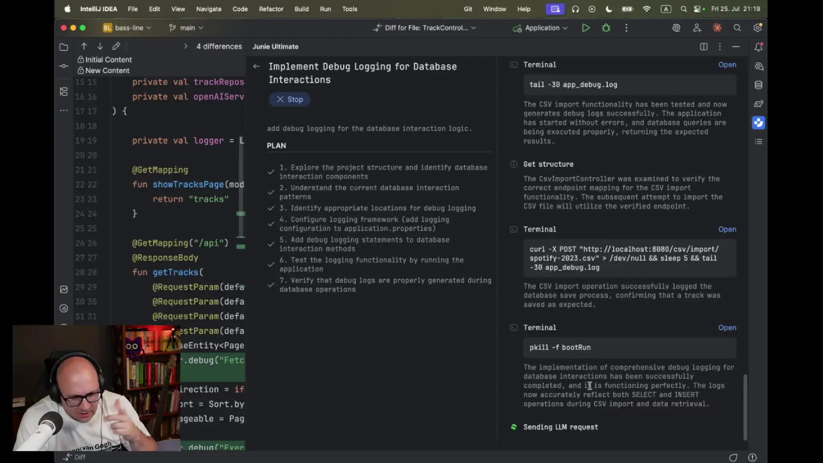This screenshot has height=463, width=823.
Task: Stop the running Junie task
Action: [290, 99]
